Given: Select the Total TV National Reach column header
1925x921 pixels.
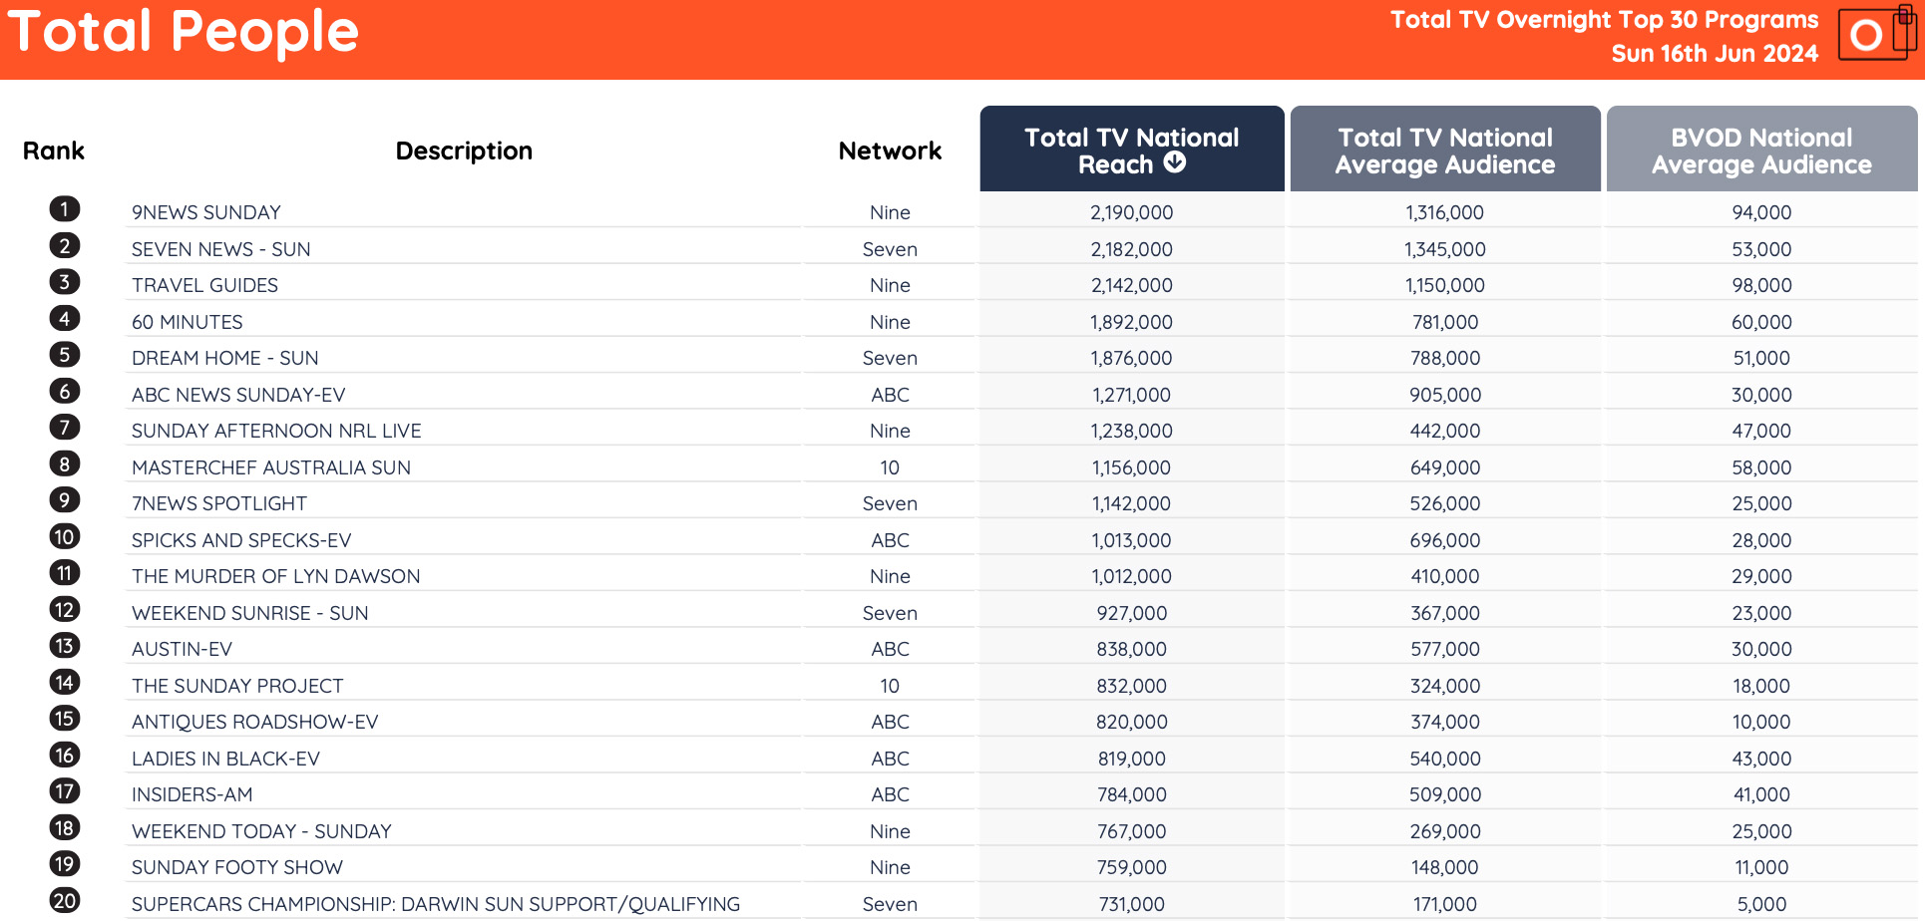Looking at the screenshot, I should [1132, 150].
